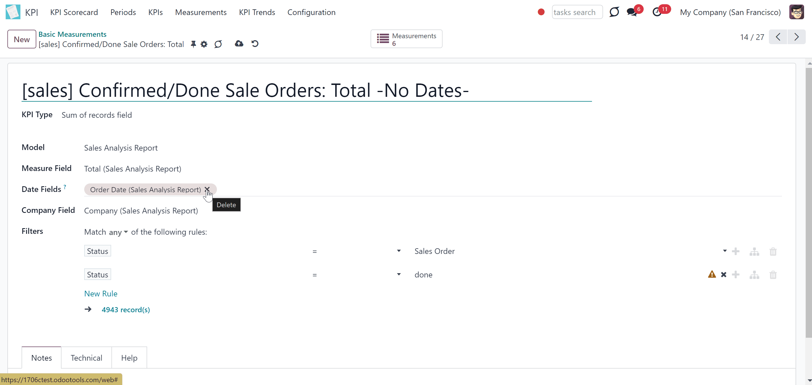Click the tasks search input field
The image size is (812, 385).
click(x=577, y=12)
